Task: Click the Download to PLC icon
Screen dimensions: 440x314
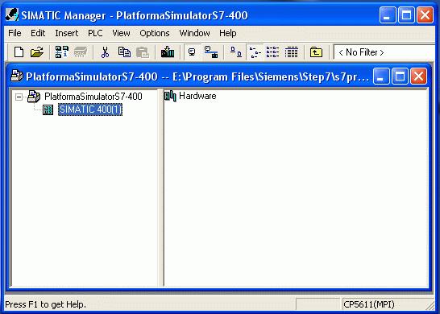Action: pos(168,52)
